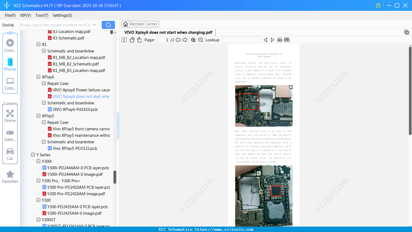Collapse the XPlay6 Repair Case folder
This screenshot has height=232, width=412.
[44, 83]
